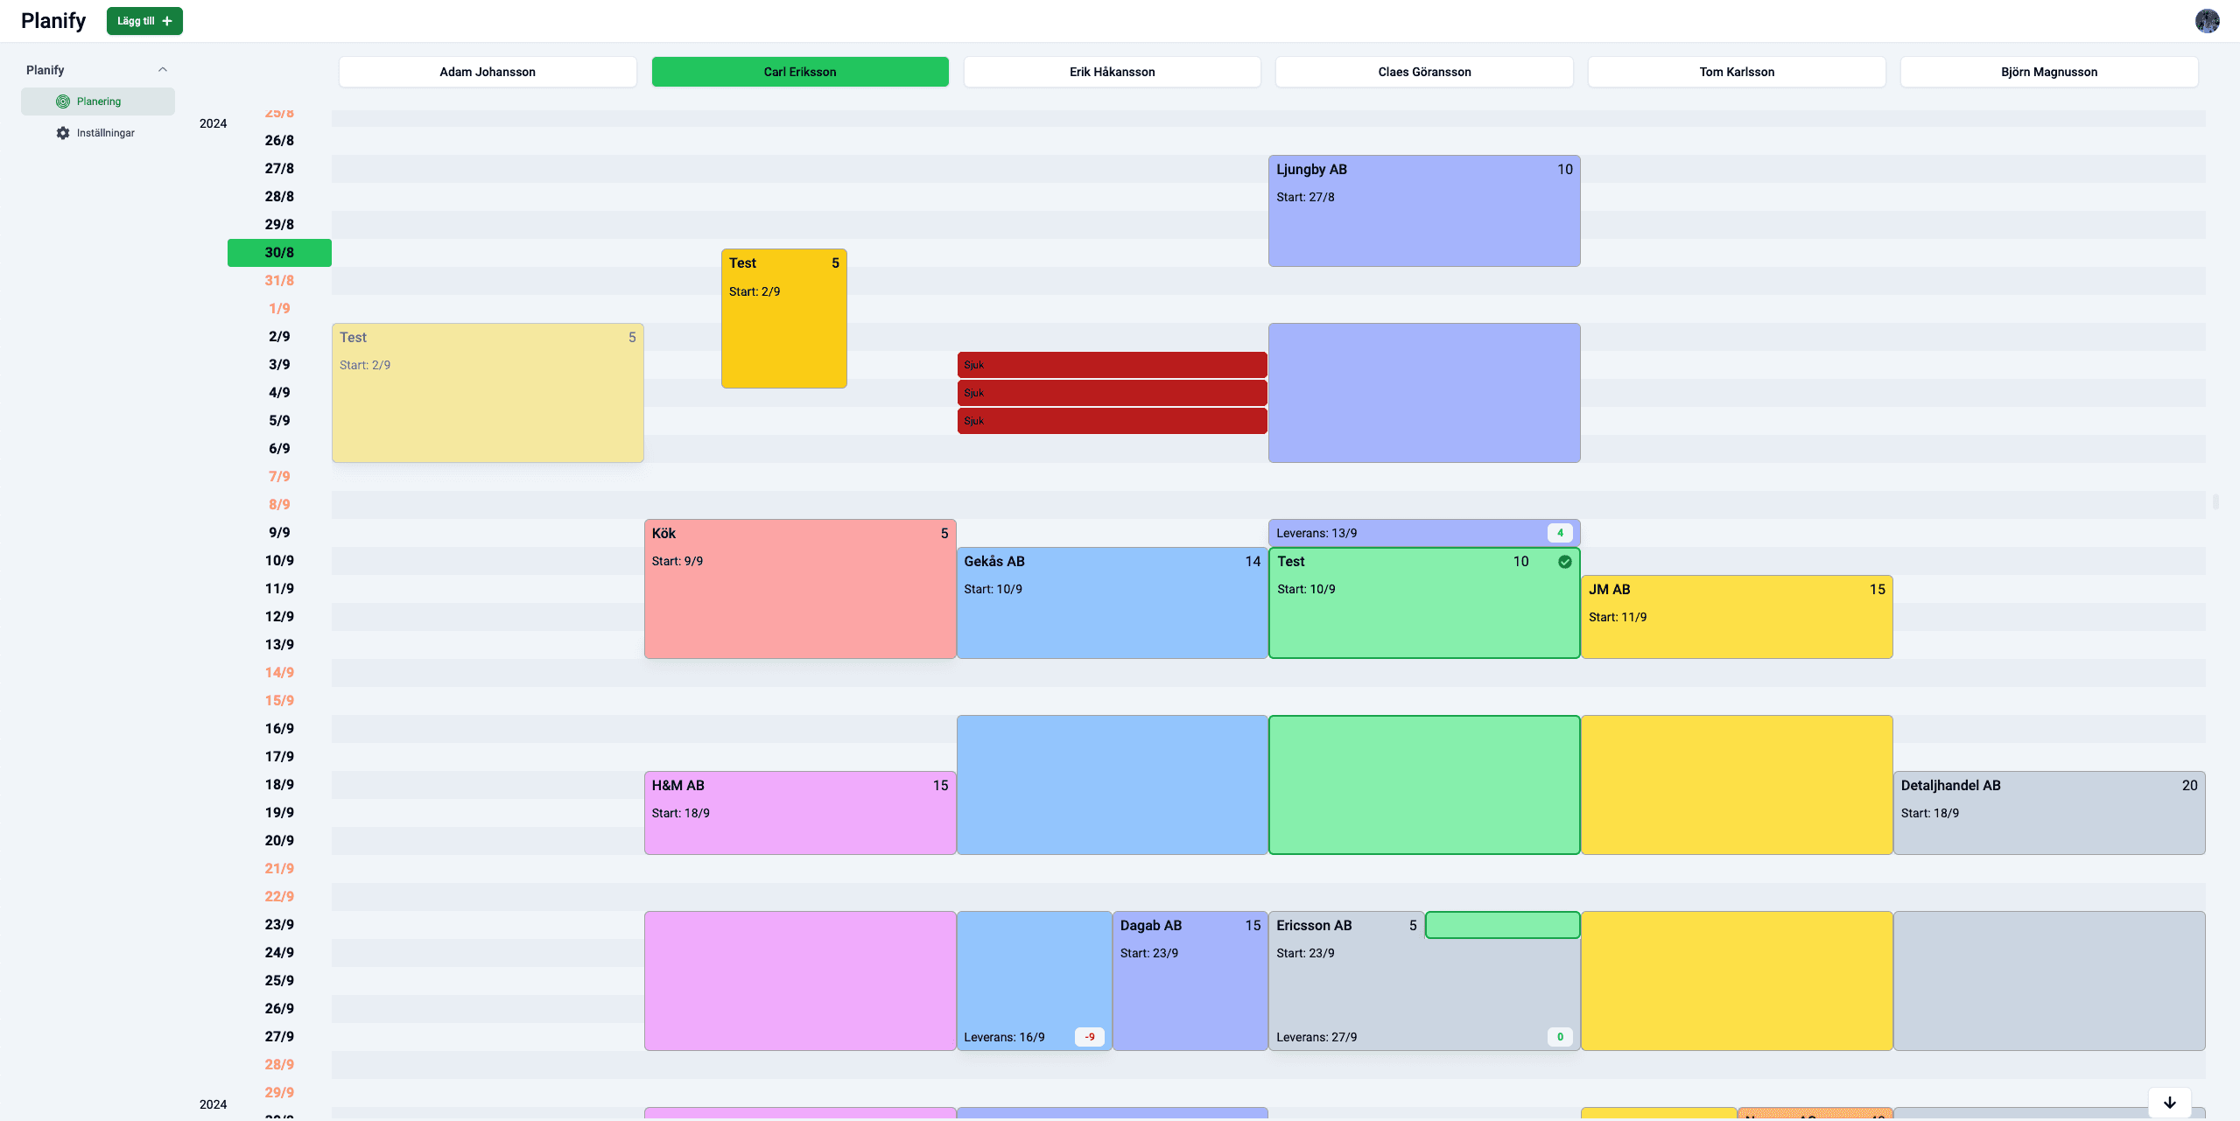Click the Start: 18/9 text on H&M AB

tap(680, 813)
